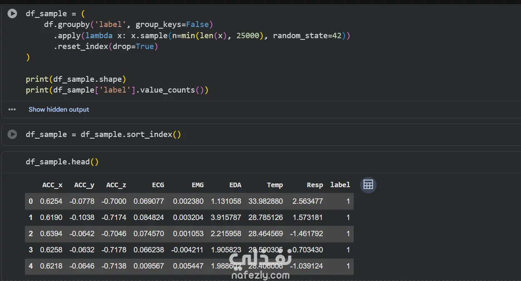Select the Temp column header
The width and height of the screenshot is (521, 281).
tap(275, 185)
